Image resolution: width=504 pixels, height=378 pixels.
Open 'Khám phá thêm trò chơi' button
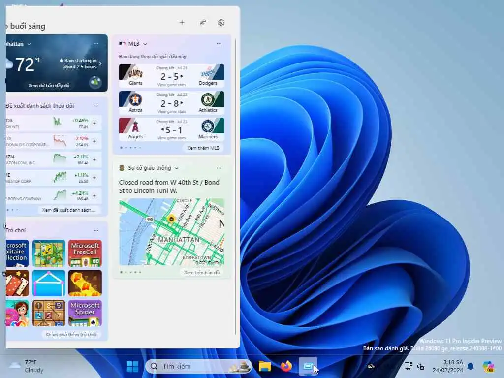71,335
